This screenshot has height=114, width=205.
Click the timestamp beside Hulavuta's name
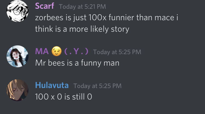(x=97, y=86)
